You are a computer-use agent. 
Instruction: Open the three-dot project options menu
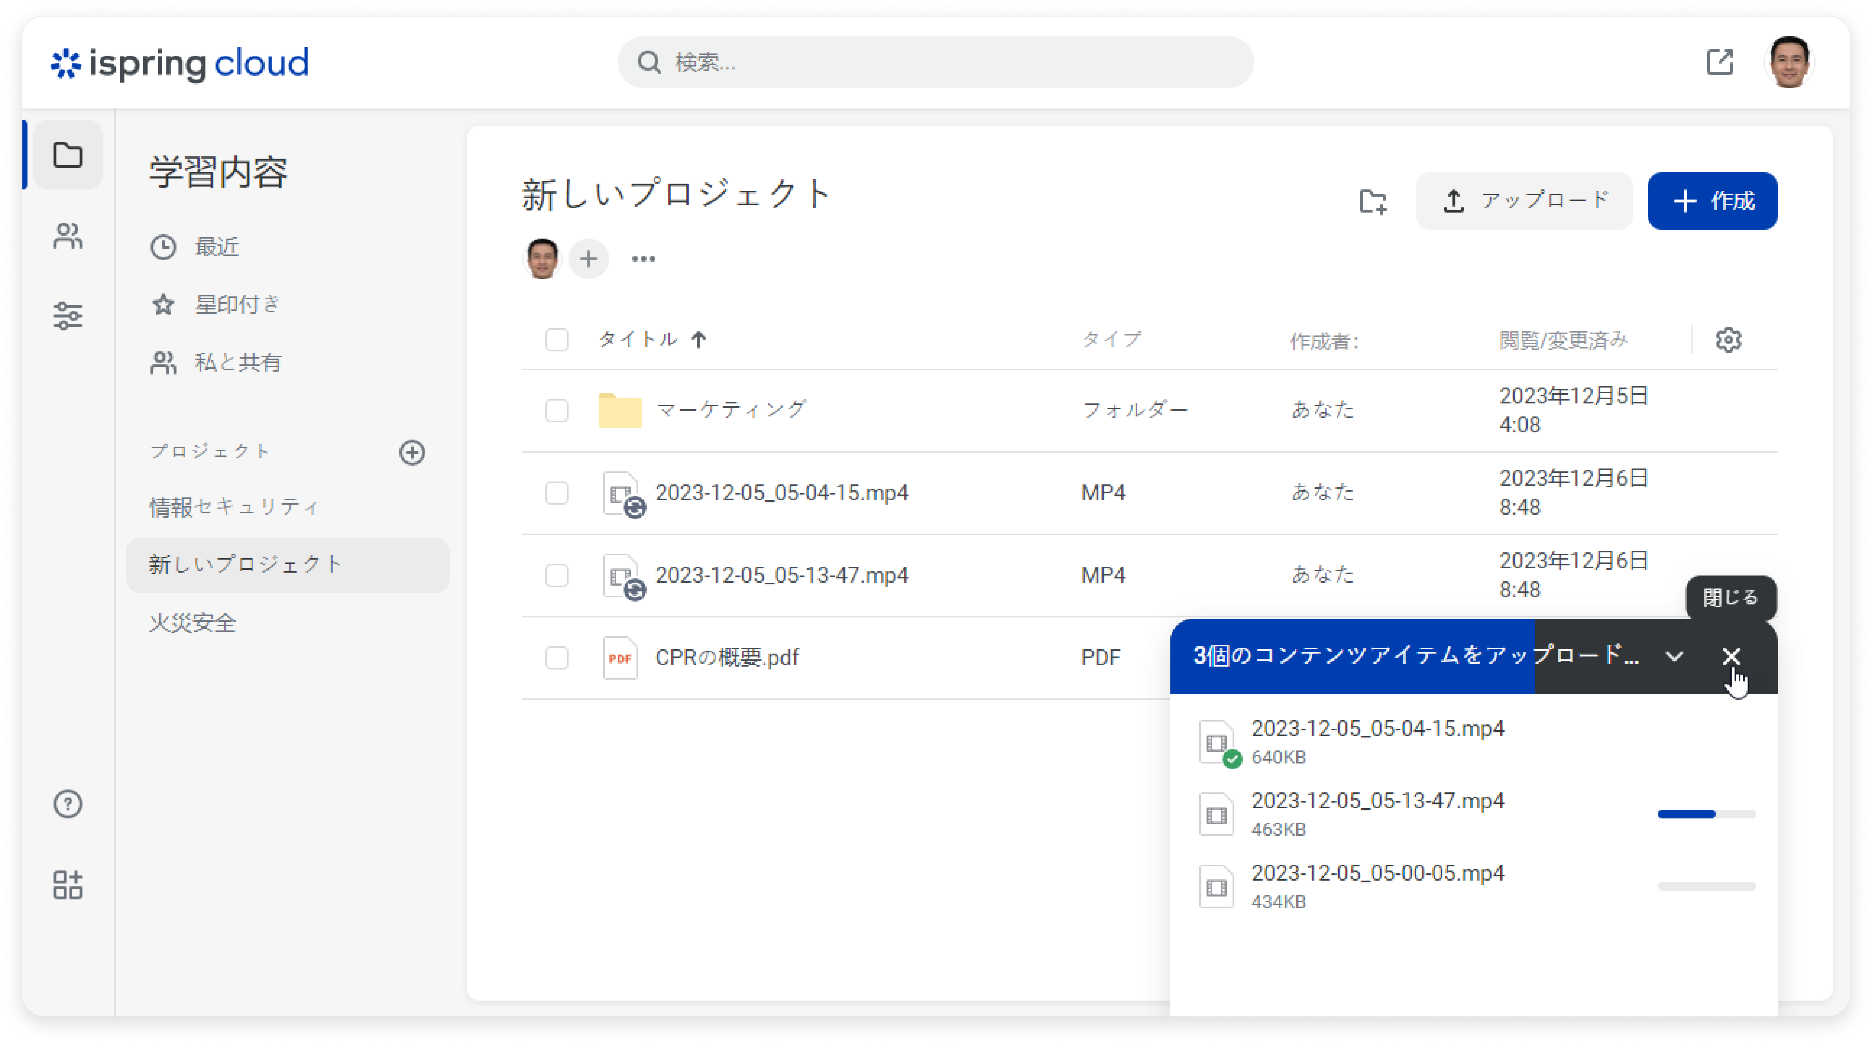(643, 258)
